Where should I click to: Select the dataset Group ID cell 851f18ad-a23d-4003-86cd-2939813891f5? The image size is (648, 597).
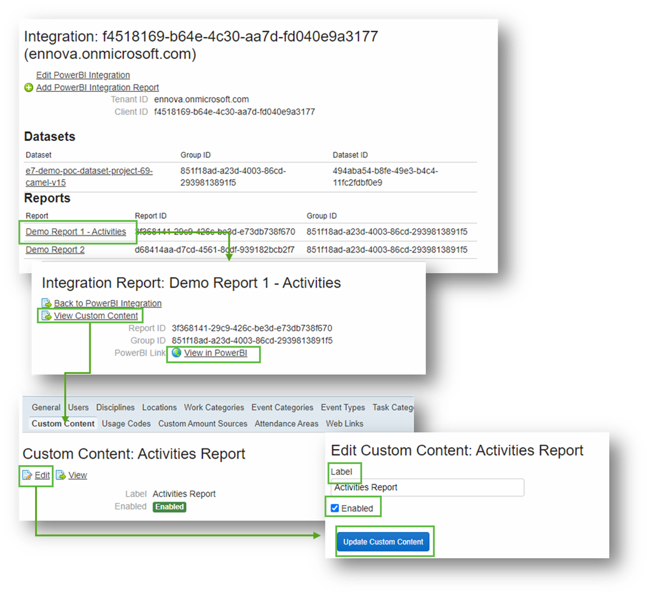(x=233, y=177)
